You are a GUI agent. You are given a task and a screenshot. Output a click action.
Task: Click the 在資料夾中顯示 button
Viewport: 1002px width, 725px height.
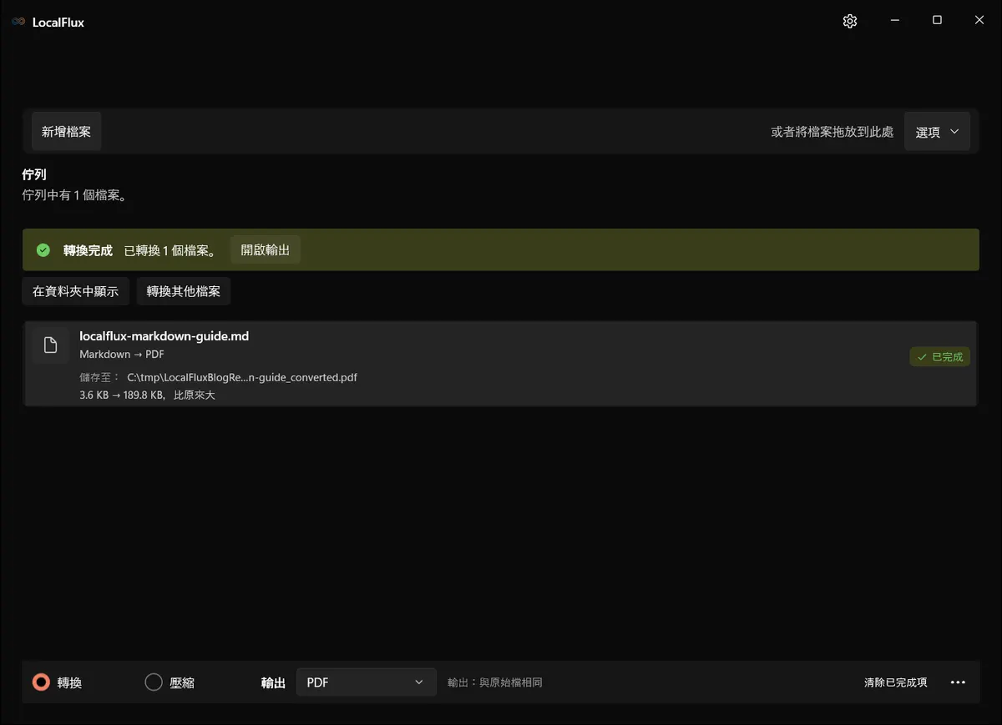75,291
